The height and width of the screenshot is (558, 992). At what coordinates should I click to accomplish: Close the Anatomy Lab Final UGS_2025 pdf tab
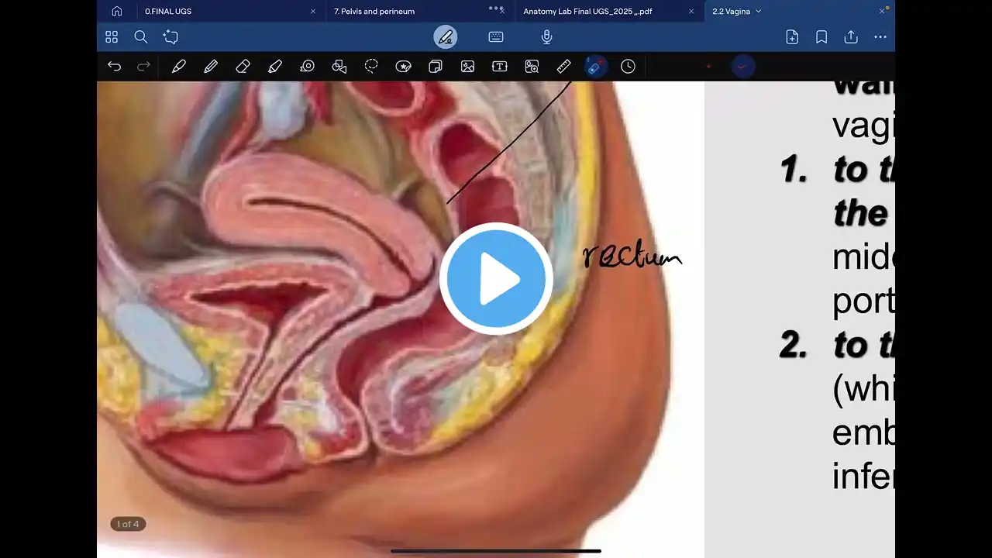691,12
